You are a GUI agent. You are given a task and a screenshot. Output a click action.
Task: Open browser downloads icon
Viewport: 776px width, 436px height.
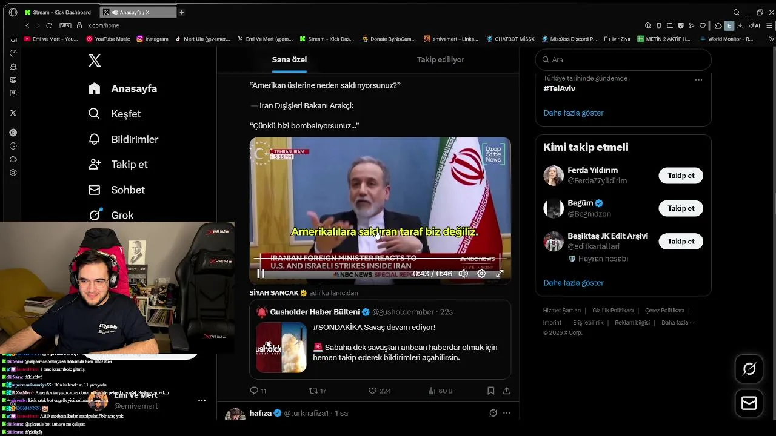click(740, 25)
